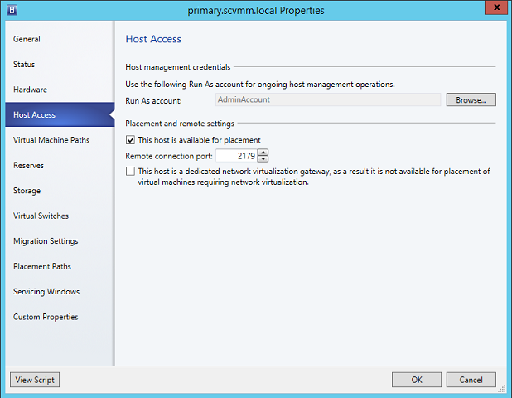Show the Storage settings
This screenshot has width=512, height=398.
[27, 191]
